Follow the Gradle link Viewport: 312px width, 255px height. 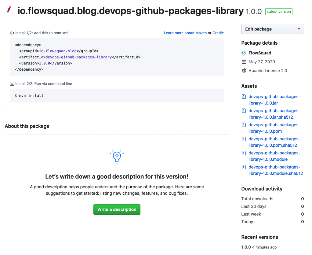coord(218,33)
